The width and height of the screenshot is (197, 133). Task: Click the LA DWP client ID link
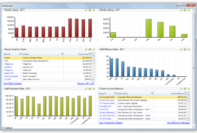(7, 79)
